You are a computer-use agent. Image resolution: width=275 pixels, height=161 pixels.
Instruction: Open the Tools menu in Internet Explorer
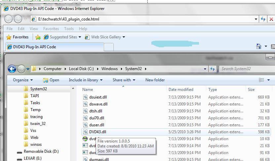(69, 28)
